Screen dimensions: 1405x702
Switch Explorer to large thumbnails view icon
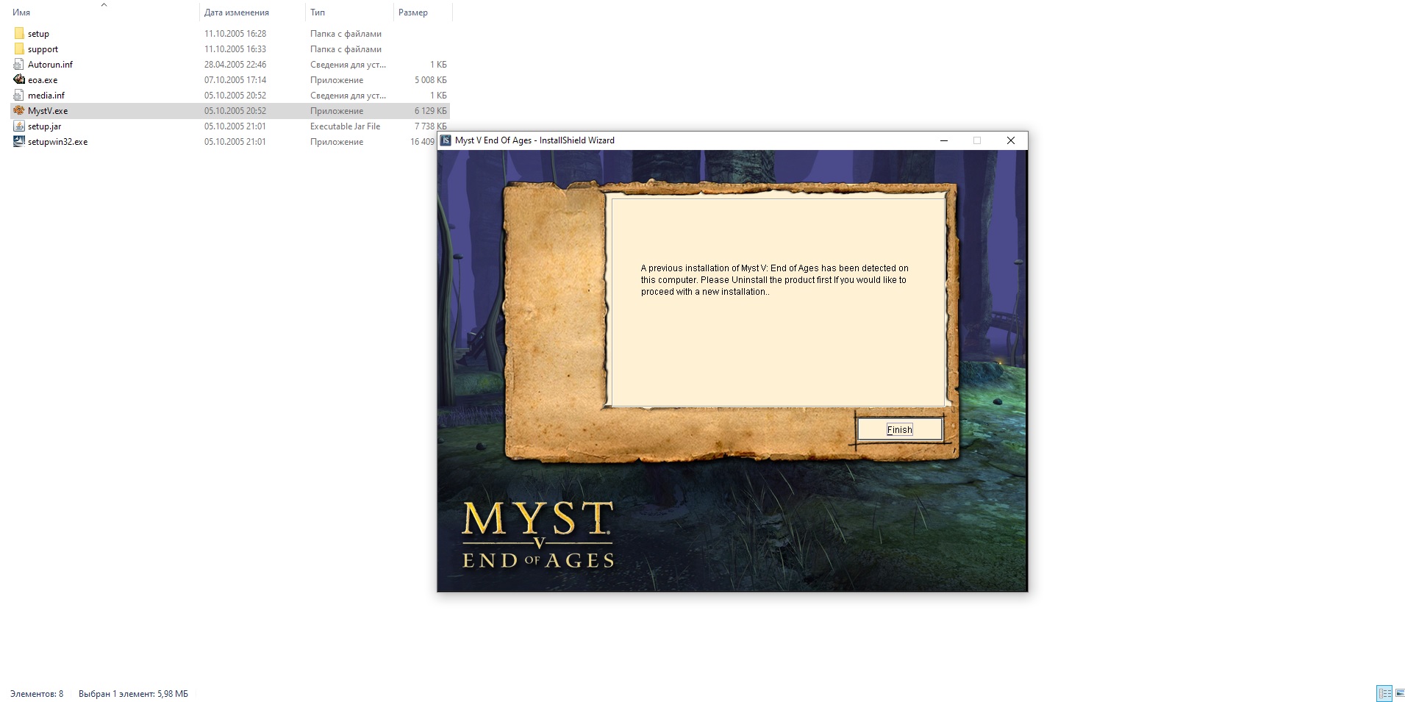pyautogui.click(x=1399, y=693)
